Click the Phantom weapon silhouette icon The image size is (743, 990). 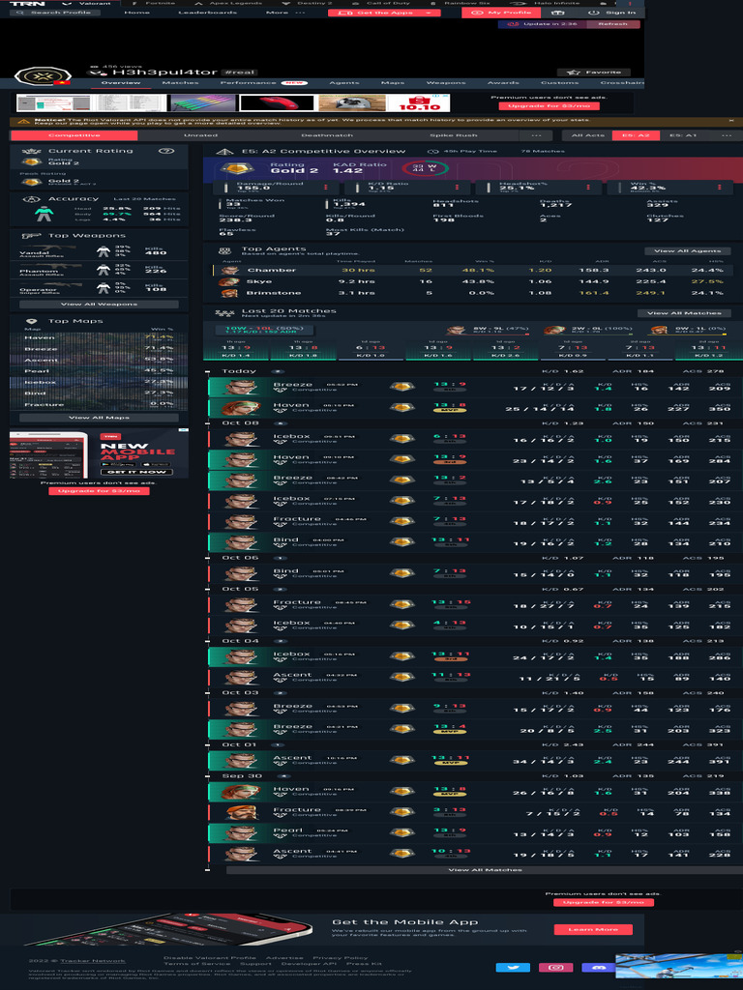click(x=55, y=267)
